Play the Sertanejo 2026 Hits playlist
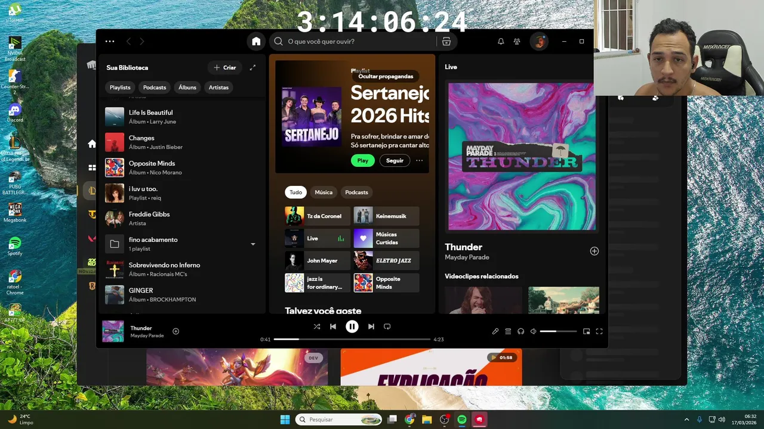 point(363,160)
